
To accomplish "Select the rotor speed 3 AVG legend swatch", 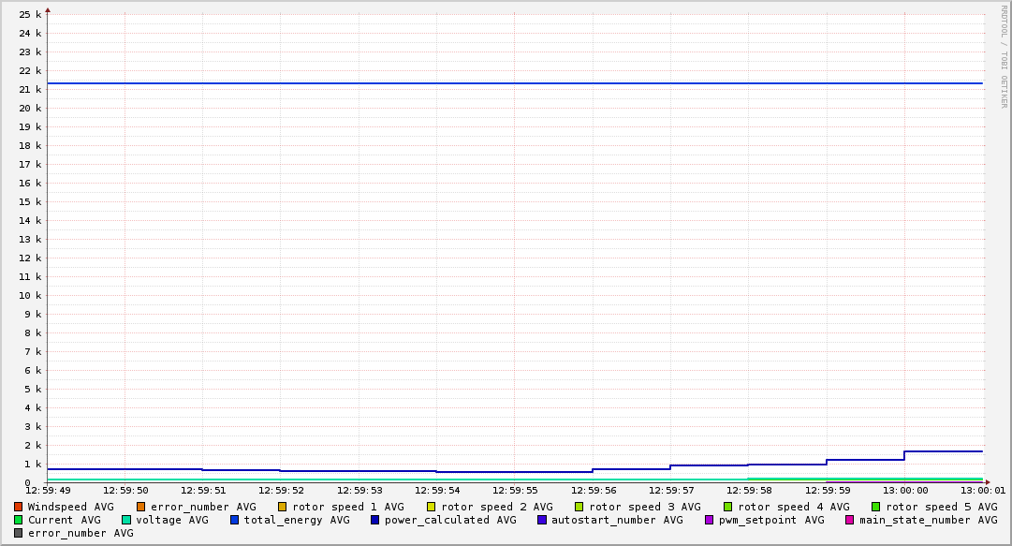I will [579, 507].
